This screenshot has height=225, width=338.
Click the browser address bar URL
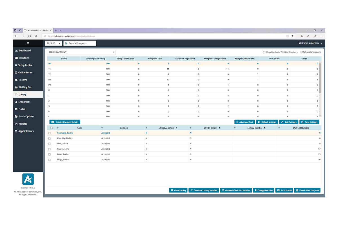click(x=71, y=36)
